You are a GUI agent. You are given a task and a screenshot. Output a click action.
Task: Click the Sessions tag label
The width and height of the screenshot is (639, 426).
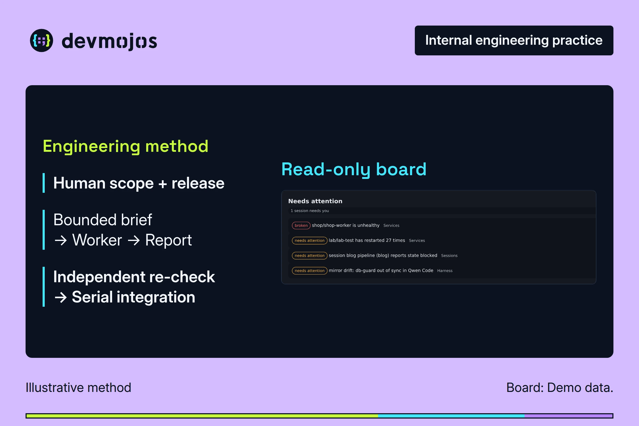click(x=449, y=256)
